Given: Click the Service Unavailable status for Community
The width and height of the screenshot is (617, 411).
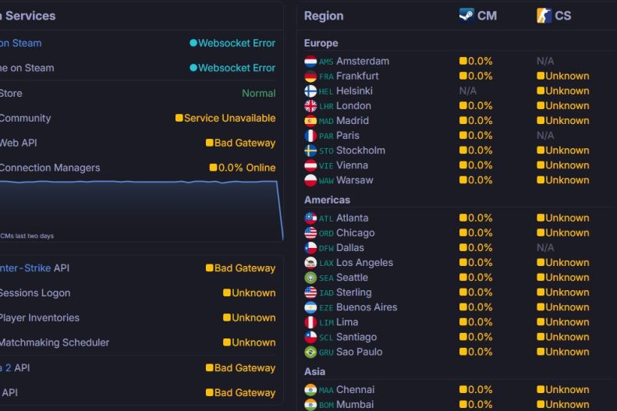Looking at the screenshot, I should pos(225,118).
